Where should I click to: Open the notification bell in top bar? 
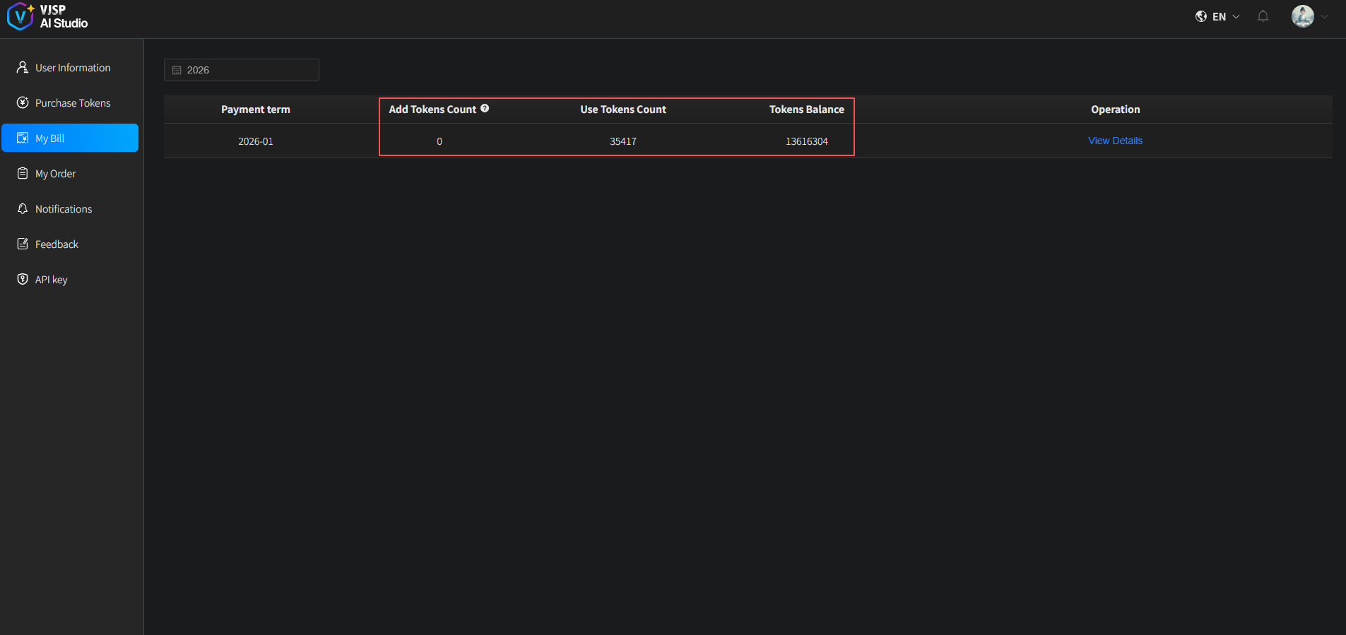(1263, 16)
